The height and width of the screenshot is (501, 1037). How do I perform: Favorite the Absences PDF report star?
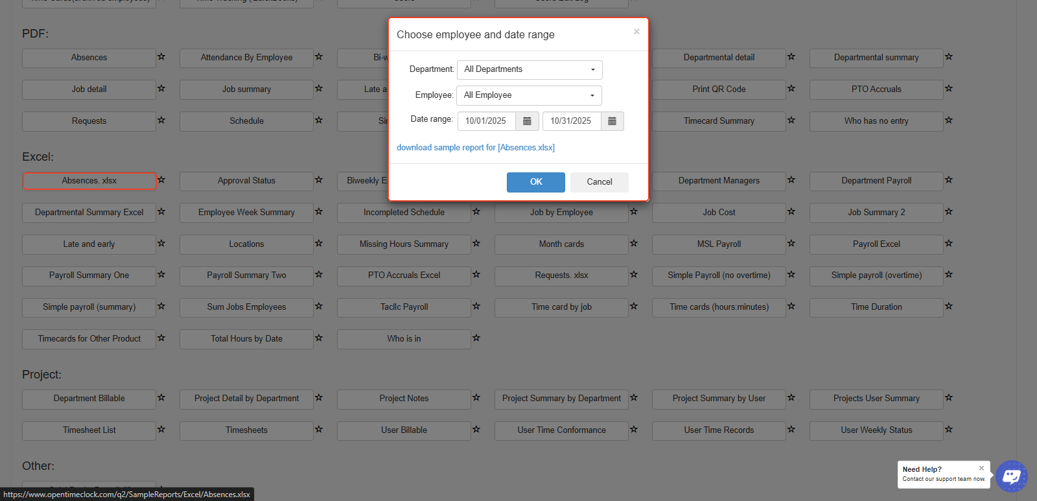coord(161,57)
